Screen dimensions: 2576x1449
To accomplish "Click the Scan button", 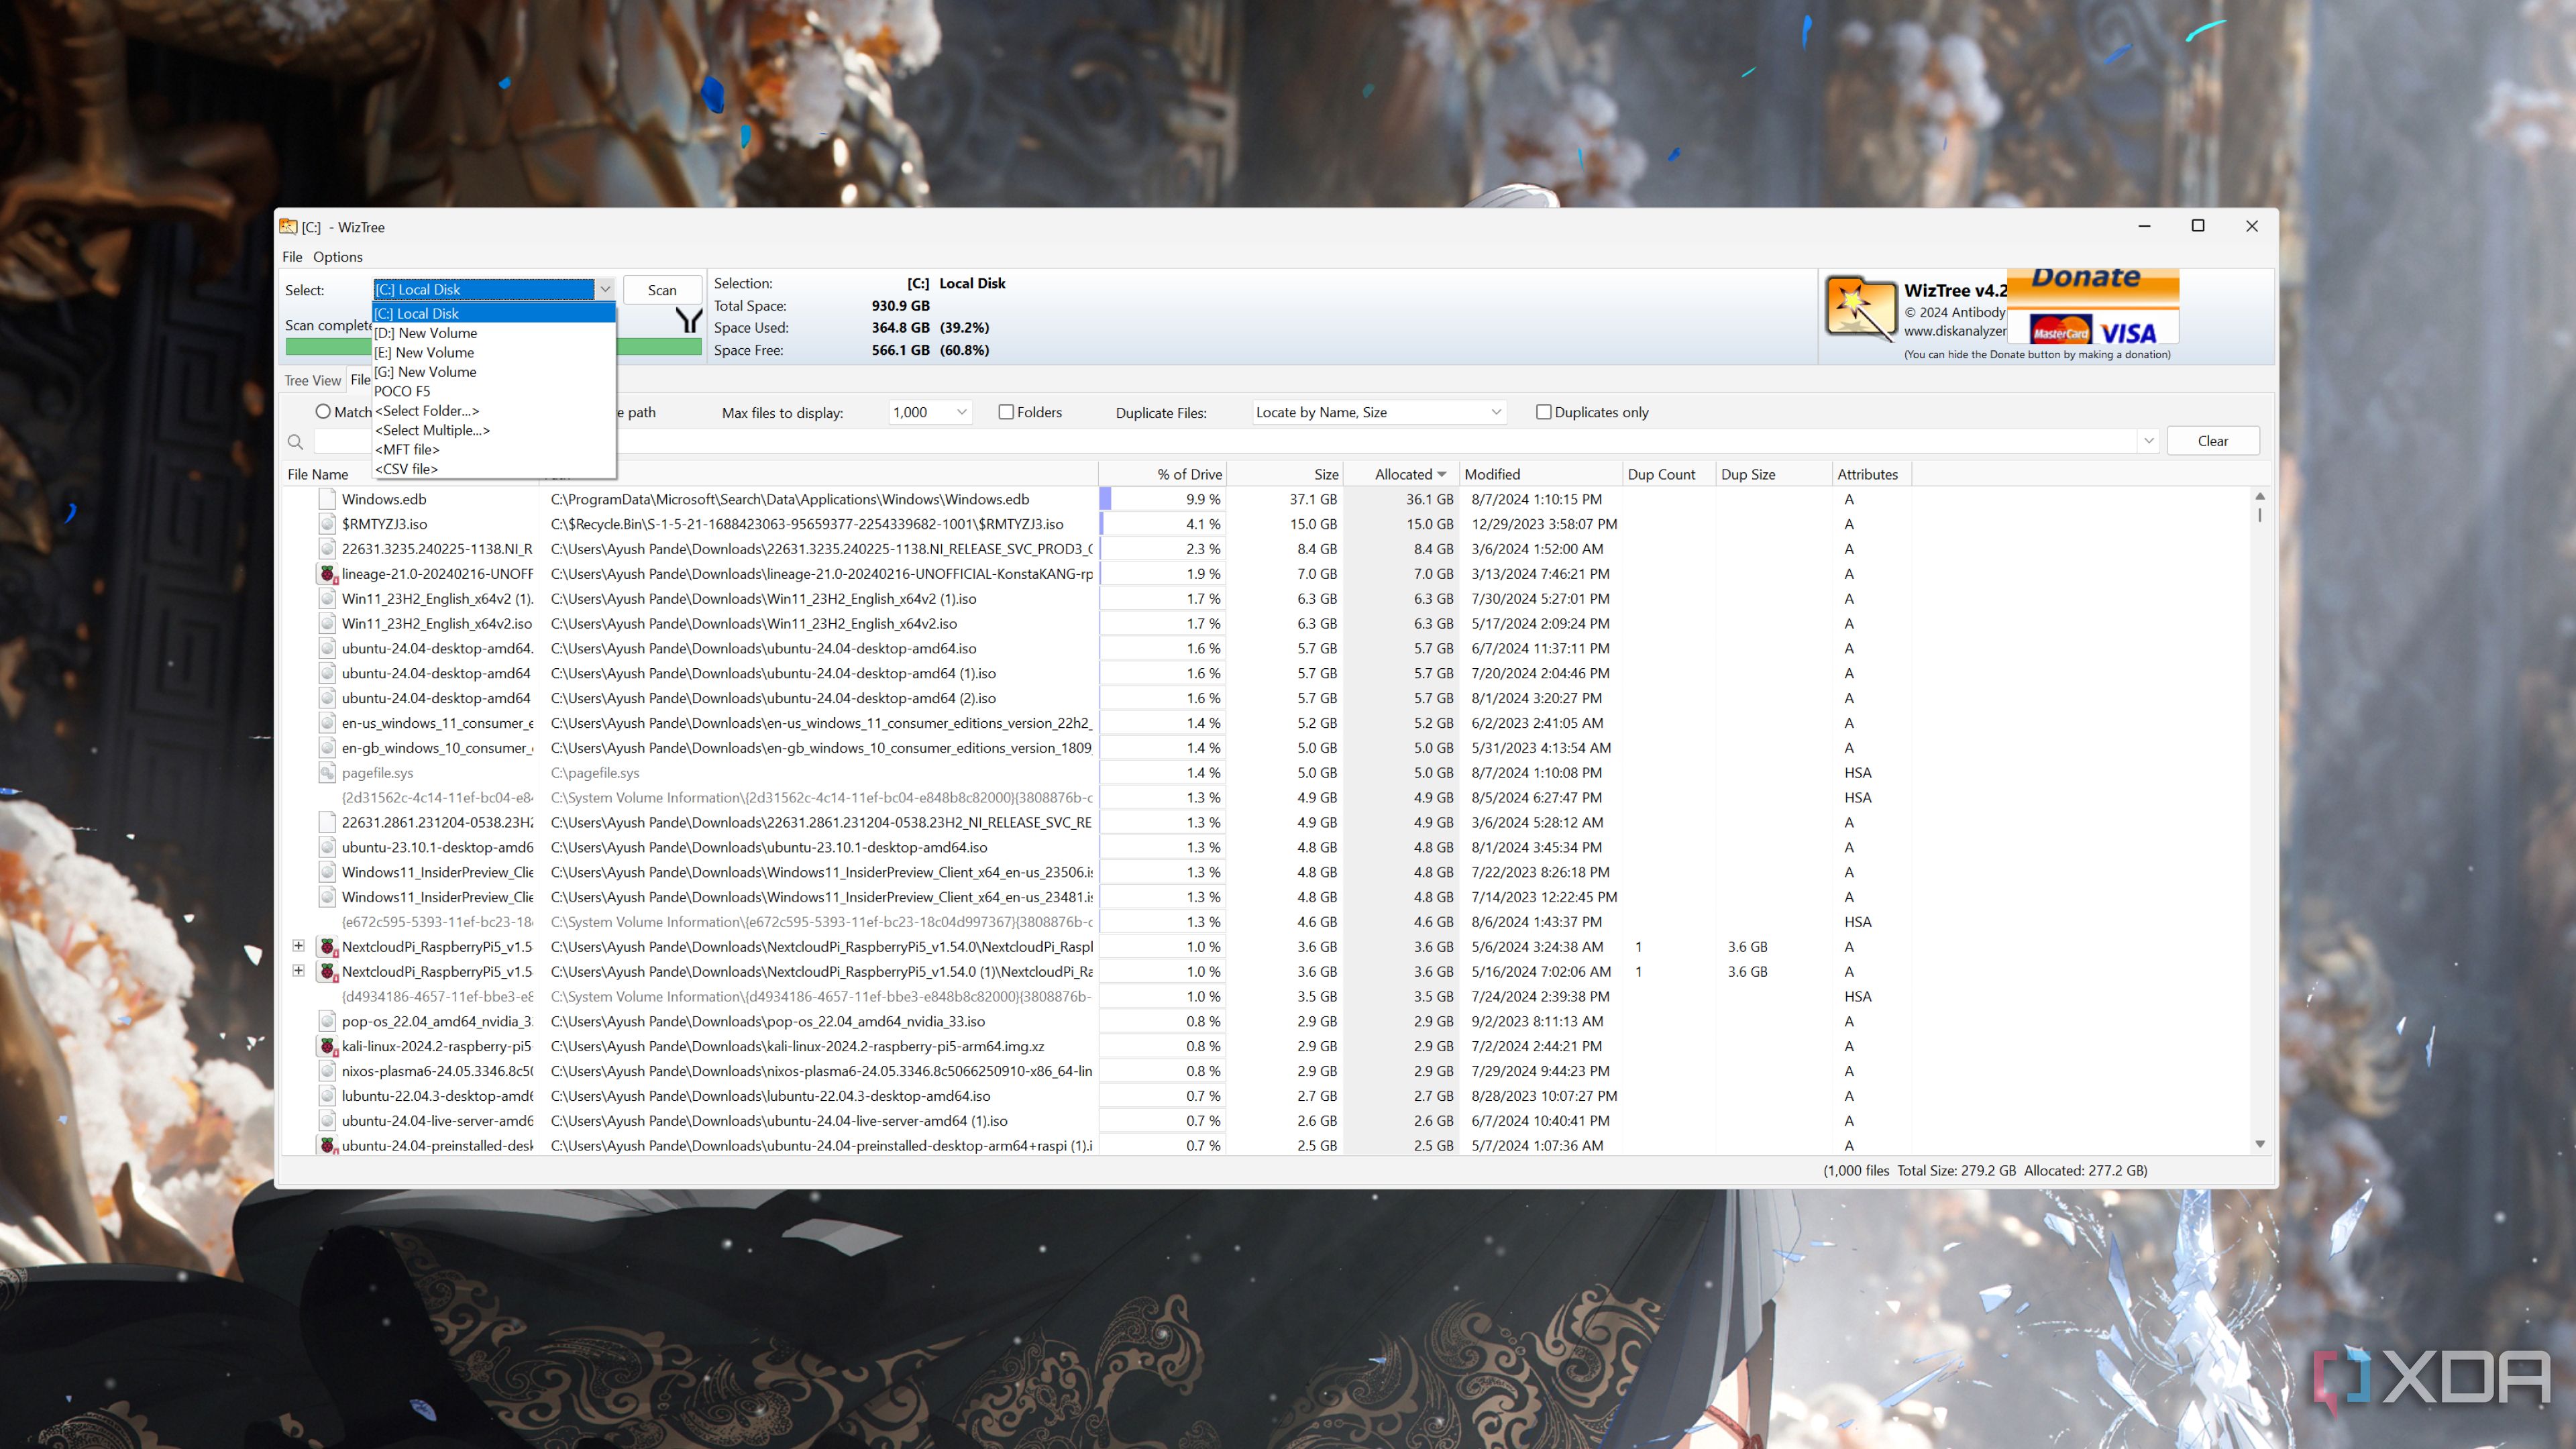I will (662, 290).
